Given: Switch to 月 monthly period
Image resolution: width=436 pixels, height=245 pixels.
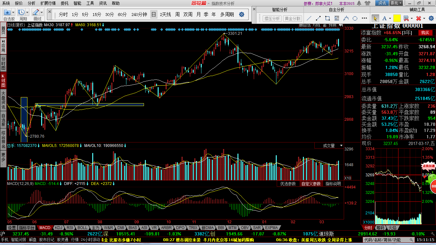Looking at the screenshot, I should (x=198, y=14).
